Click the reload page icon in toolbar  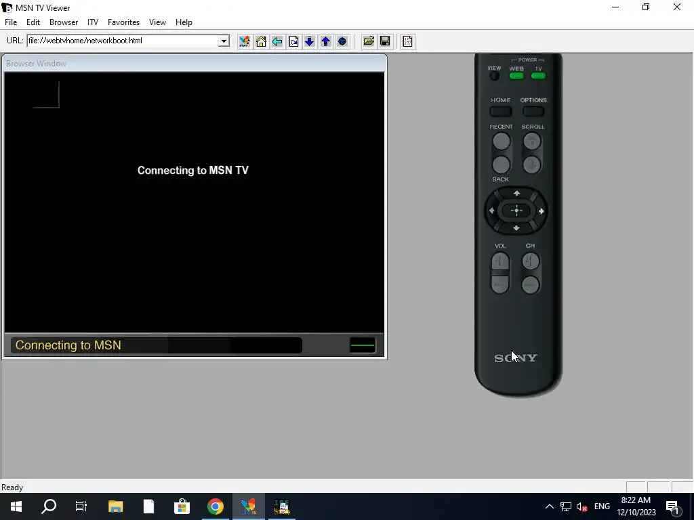(x=293, y=41)
